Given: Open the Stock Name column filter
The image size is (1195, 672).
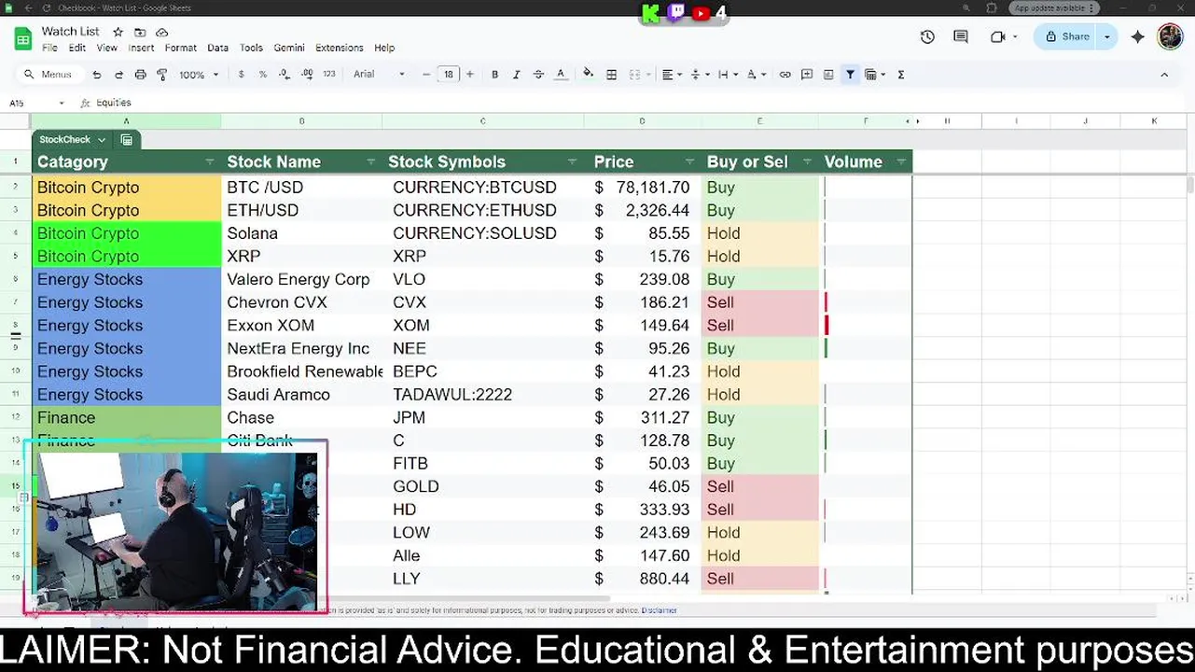Looking at the screenshot, I should pyautogui.click(x=370, y=162).
